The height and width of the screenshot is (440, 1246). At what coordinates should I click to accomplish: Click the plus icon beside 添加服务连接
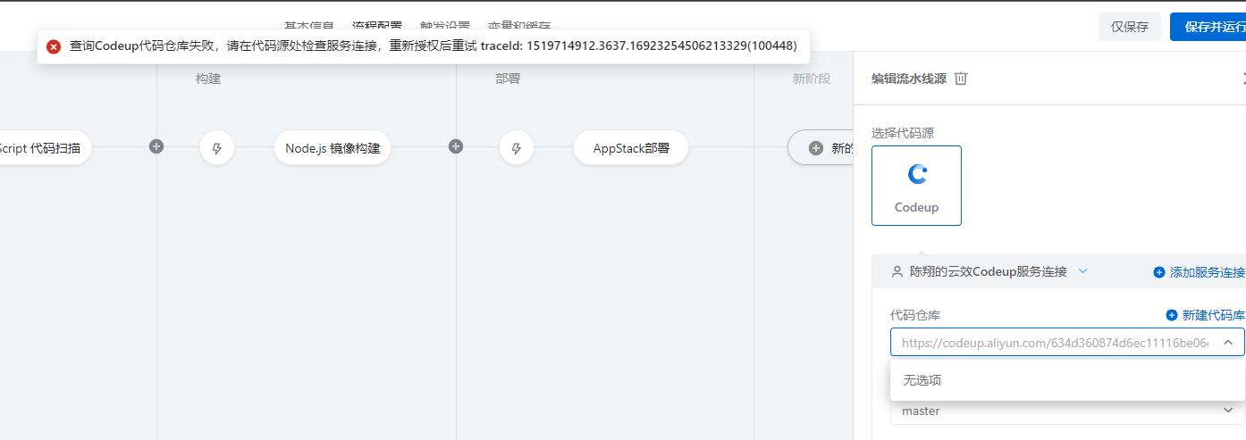pos(1159,272)
